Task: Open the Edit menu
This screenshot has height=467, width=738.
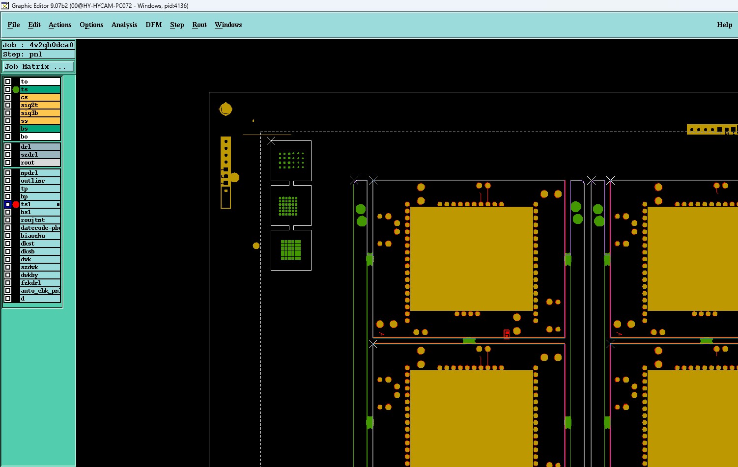Action: [34, 25]
